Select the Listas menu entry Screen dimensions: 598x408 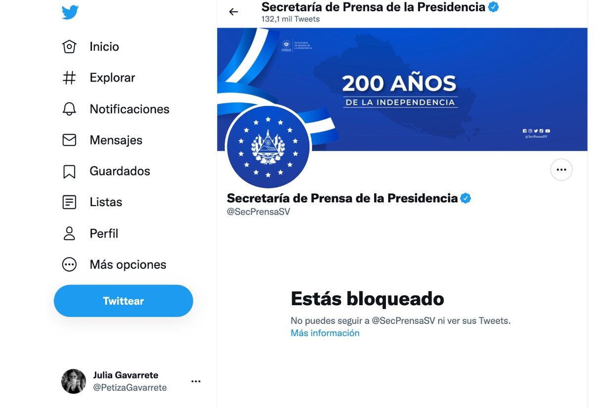point(105,201)
